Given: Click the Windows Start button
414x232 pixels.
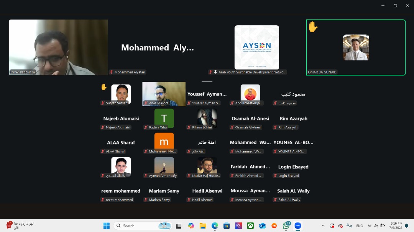Looking at the screenshot, I should click(107, 226).
